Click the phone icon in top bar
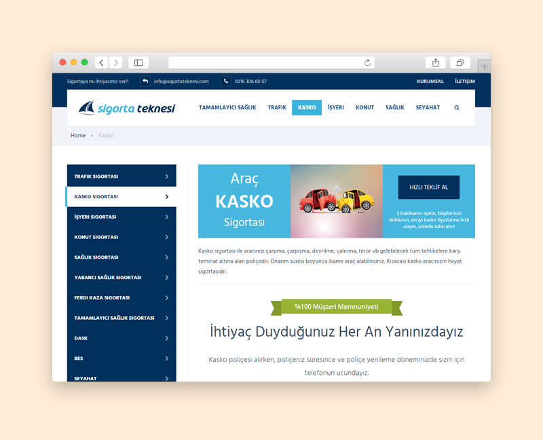543x440 pixels. [x=225, y=81]
